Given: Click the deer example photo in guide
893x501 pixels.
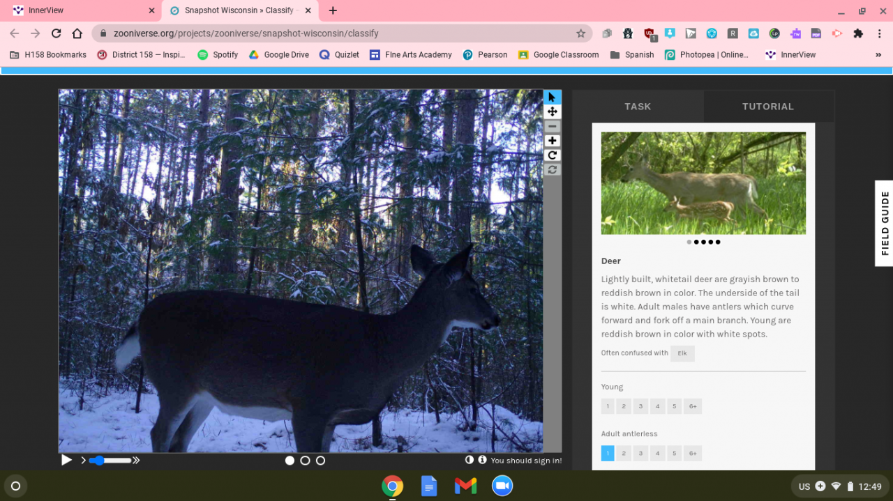Looking at the screenshot, I should (703, 183).
